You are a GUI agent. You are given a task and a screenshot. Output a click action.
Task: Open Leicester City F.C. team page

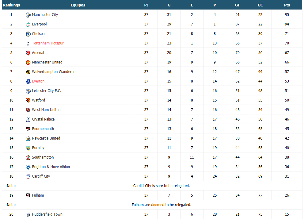(47, 91)
